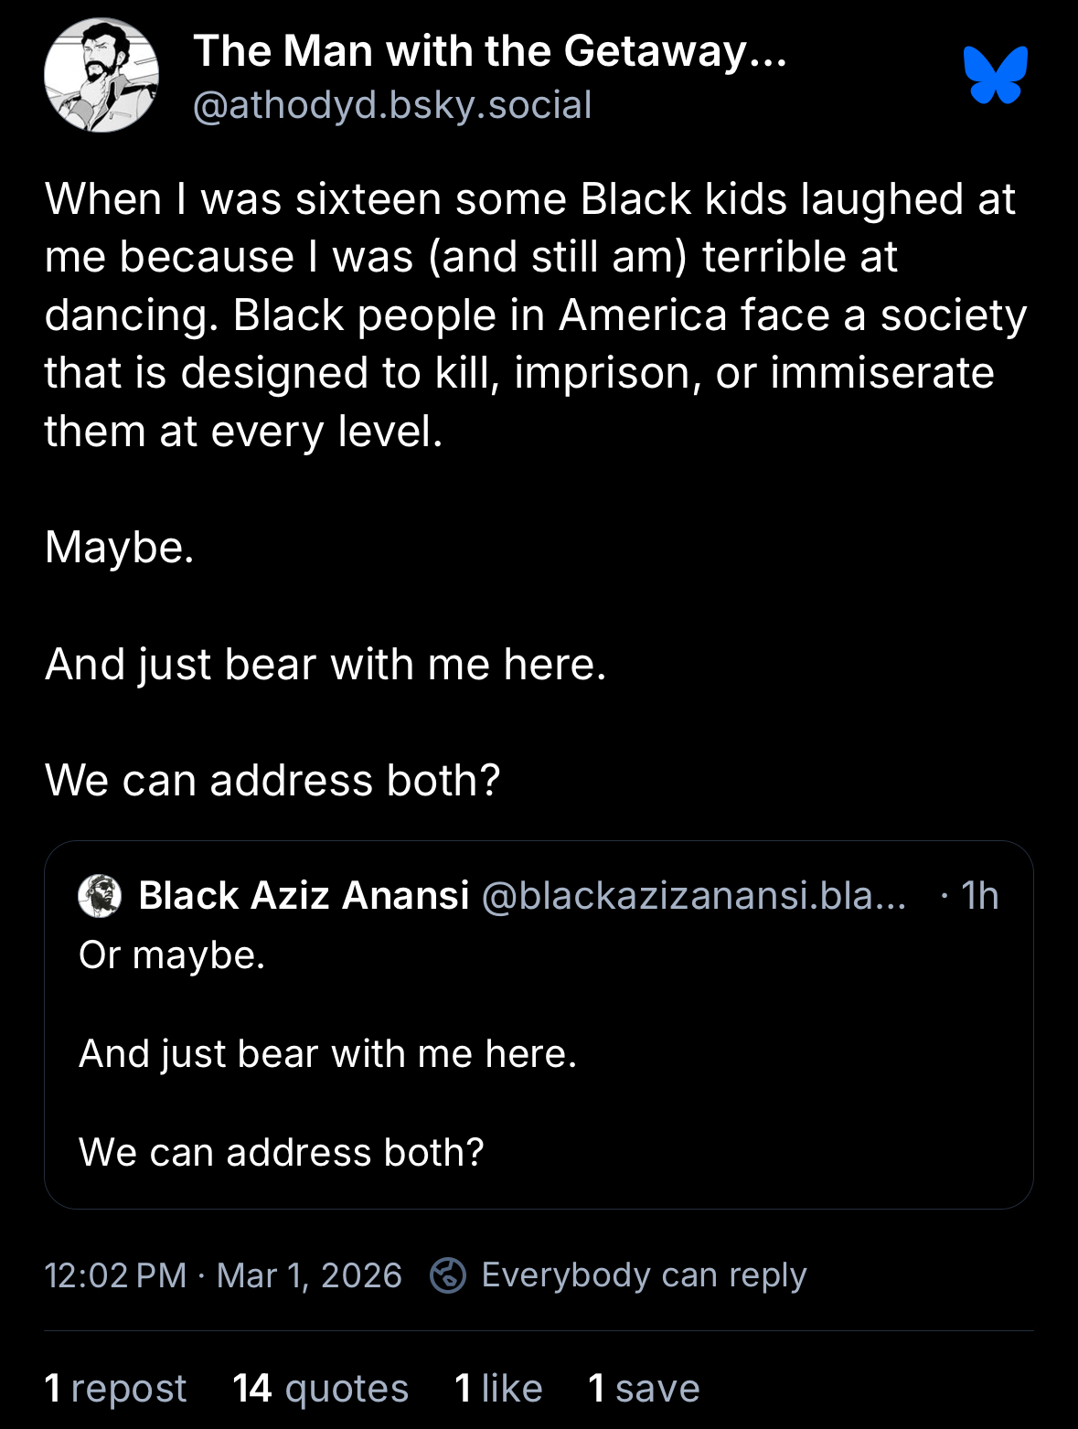The height and width of the screenshot is (1429, 1078).
Task: Click the 12:02 PM · Mar 1, 2026 timestamp
Action: point(223,1275)
